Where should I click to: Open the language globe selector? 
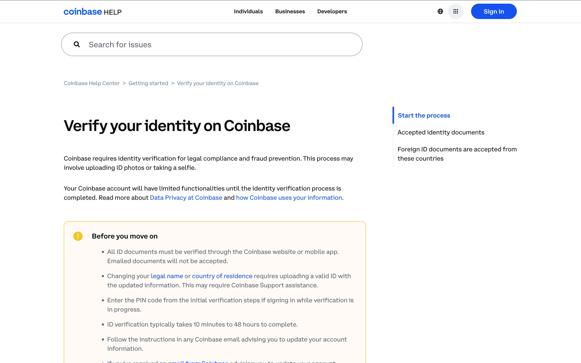440,11
